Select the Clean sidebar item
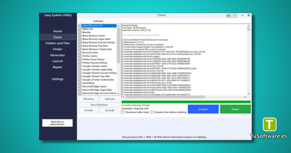The height and width of the screenshot is (153, 291). pos(57,37)
